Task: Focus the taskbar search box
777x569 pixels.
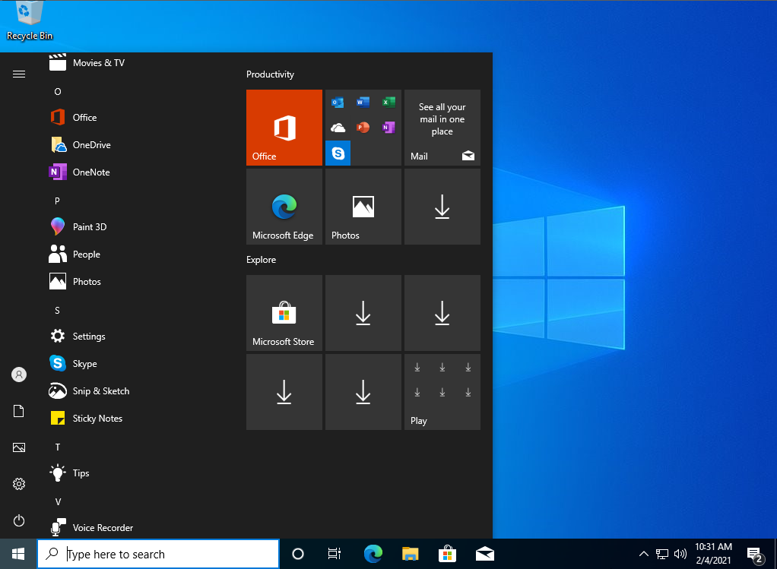Action: 158,554
